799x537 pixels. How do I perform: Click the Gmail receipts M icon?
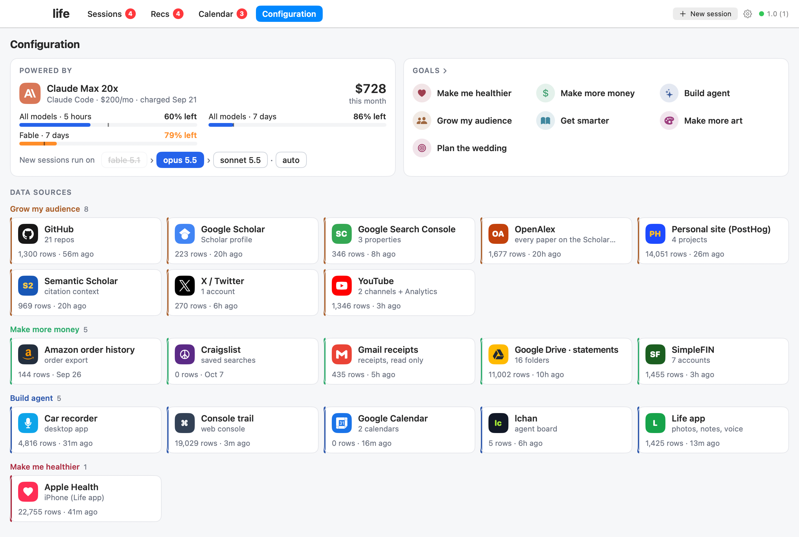click(342, 354)
